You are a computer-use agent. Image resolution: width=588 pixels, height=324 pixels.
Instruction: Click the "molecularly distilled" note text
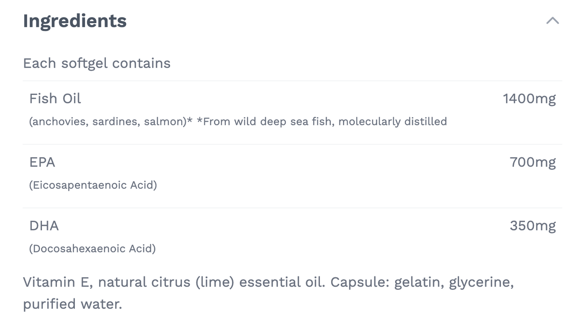(393, 121)
